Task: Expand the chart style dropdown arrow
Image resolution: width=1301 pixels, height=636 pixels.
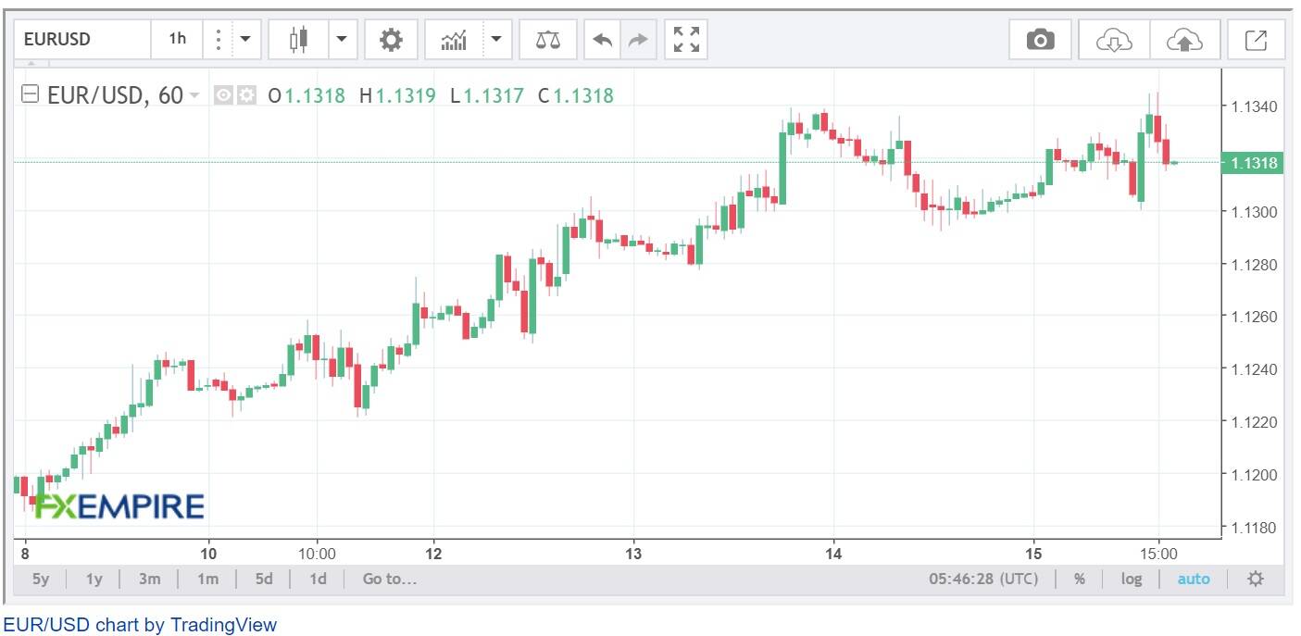Action: pos(341,39)
